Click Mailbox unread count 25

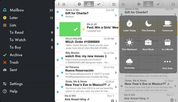coord(51,10)
